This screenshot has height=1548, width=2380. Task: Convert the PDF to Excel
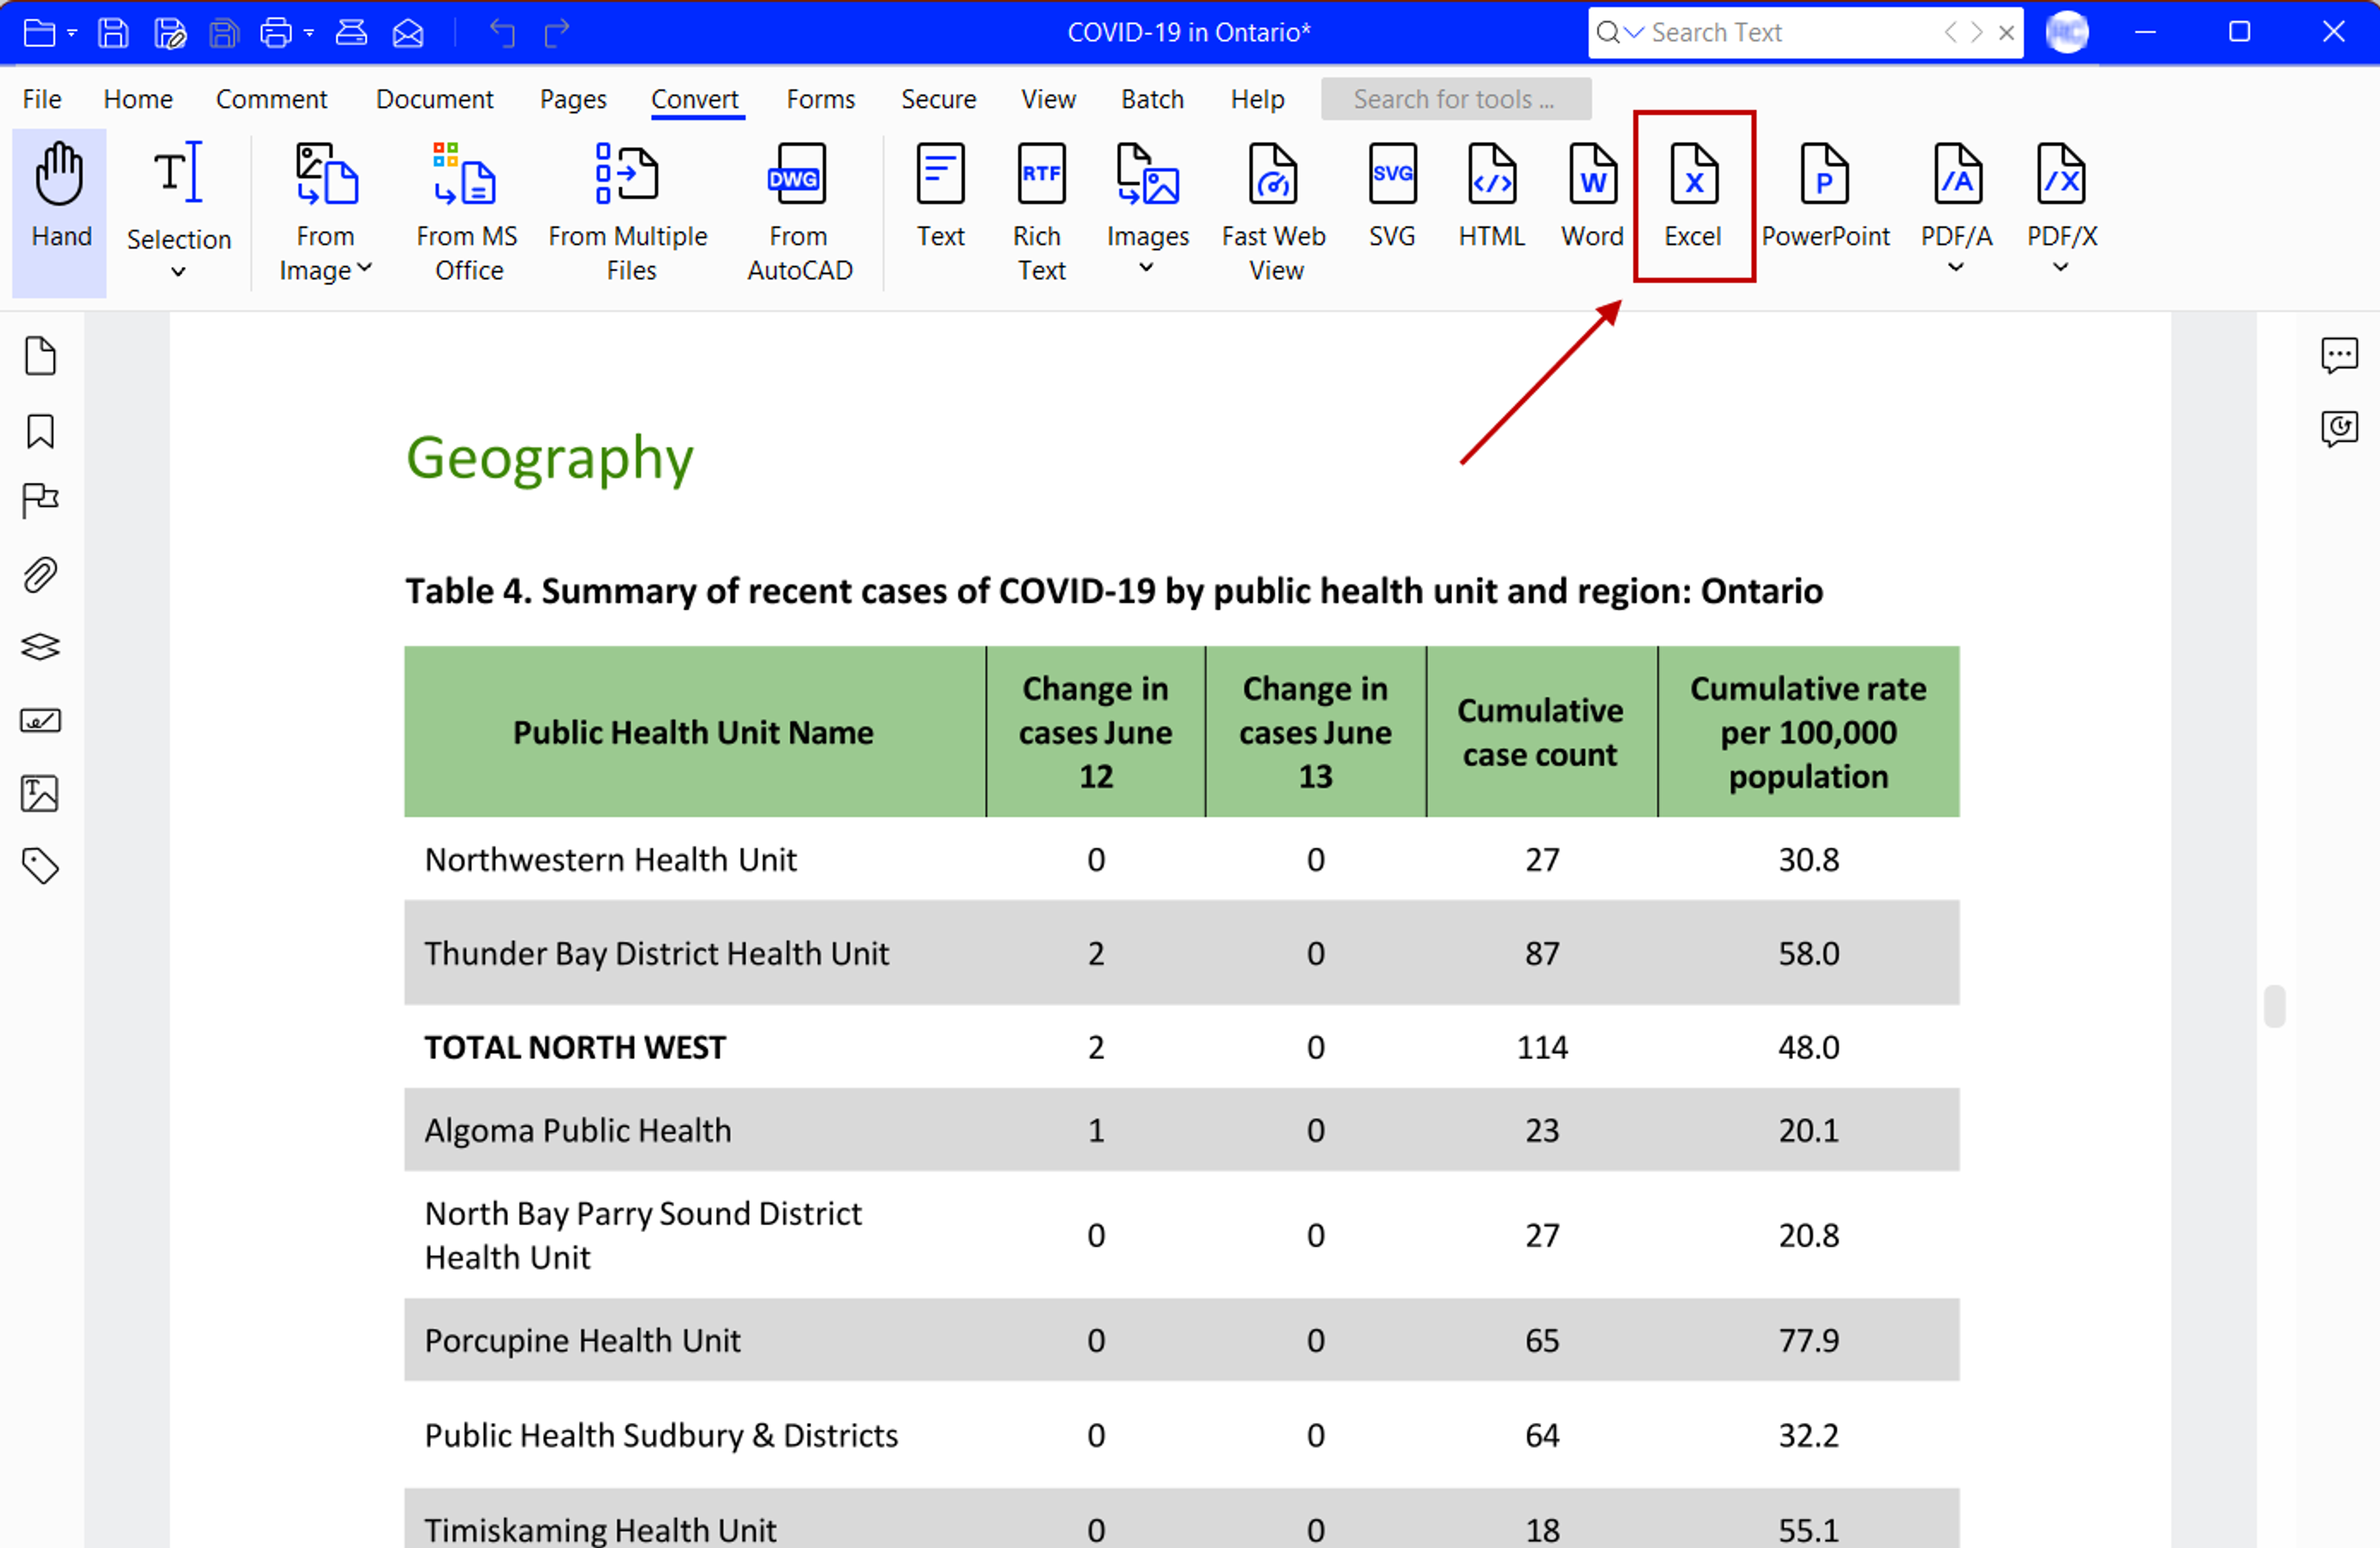[1693, 196]
